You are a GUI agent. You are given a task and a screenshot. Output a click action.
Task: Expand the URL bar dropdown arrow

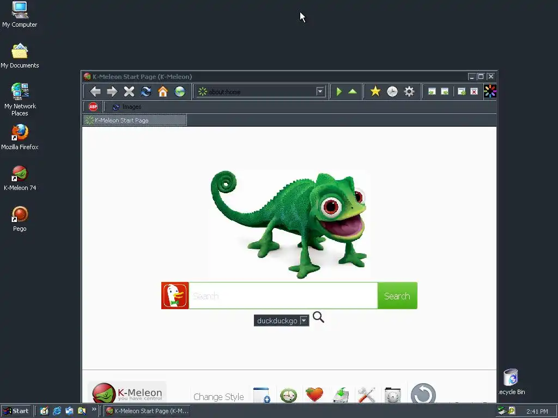(x=320, y=91)
